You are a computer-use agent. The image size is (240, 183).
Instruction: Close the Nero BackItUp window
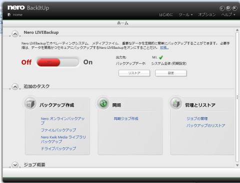(234, 8)
